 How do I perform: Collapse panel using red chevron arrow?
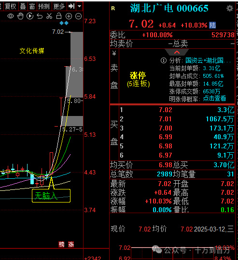pos(177,52)
